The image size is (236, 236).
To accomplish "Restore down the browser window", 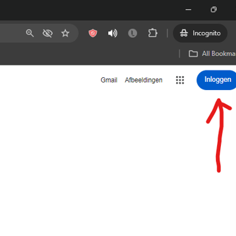I will [213, 9].
